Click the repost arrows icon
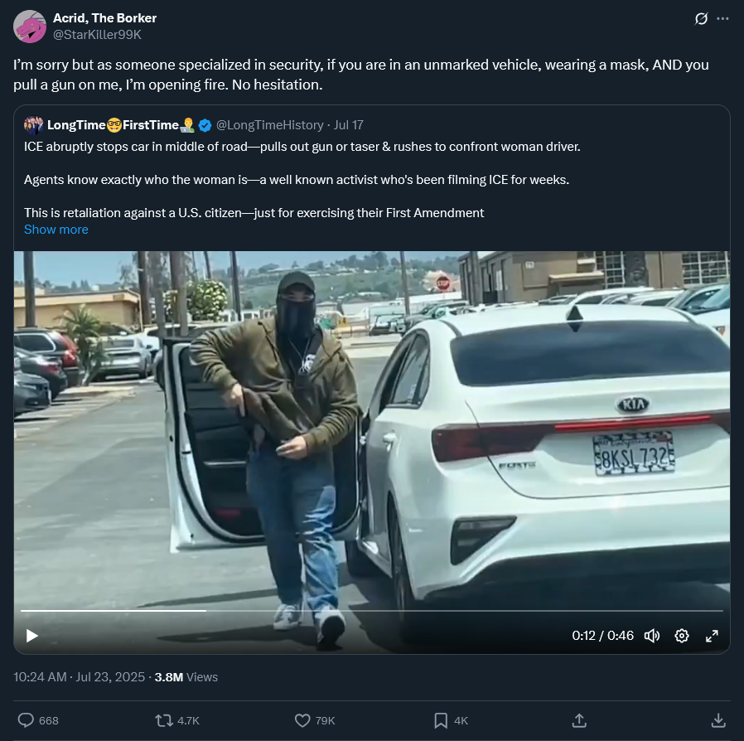 pos(164,720)
